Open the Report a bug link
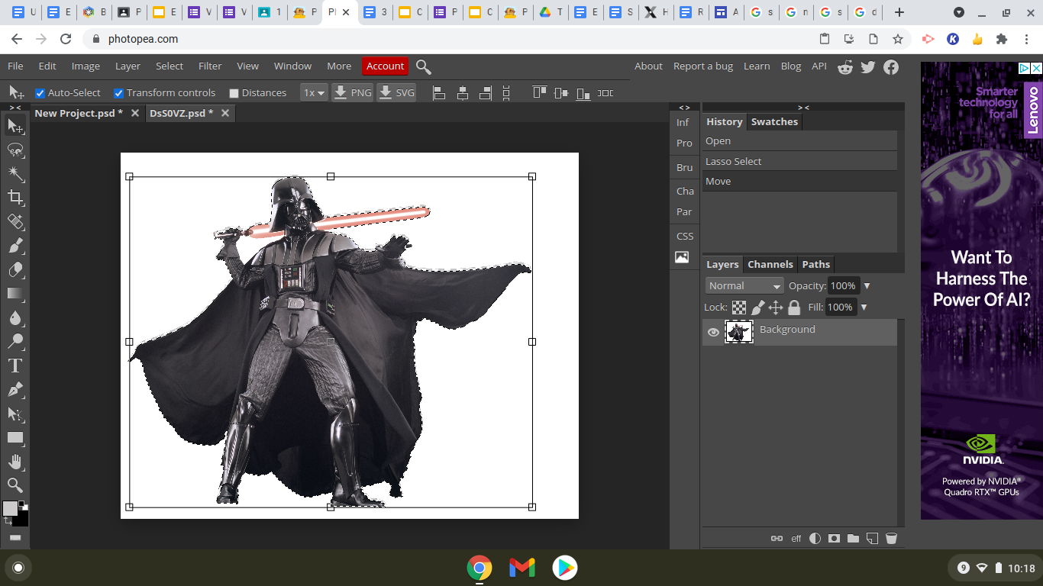 702,66
